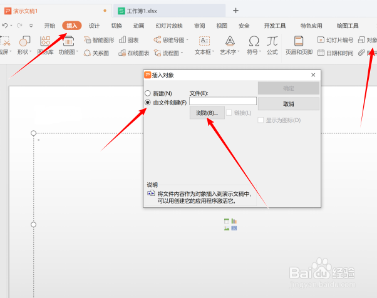Toggle the 链接(L) checkbox
Viewport: 377px width, 298px height.
point(229,113)
